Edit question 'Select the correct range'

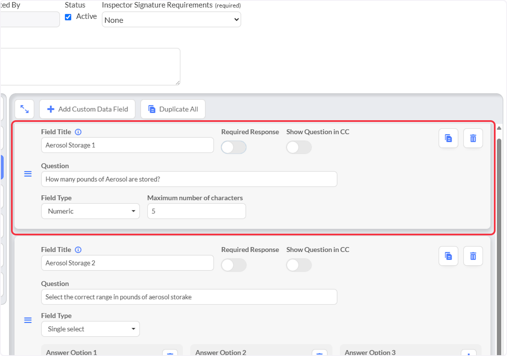[189, 297]
